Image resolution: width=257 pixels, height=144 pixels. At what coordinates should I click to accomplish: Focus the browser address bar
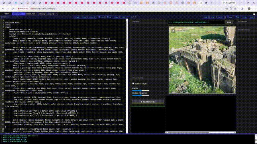point(121,8)
